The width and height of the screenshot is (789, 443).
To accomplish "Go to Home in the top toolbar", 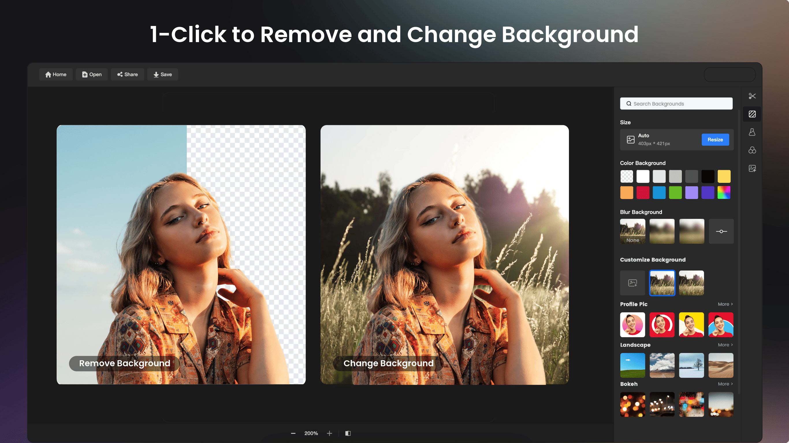I will click(56, 74).
